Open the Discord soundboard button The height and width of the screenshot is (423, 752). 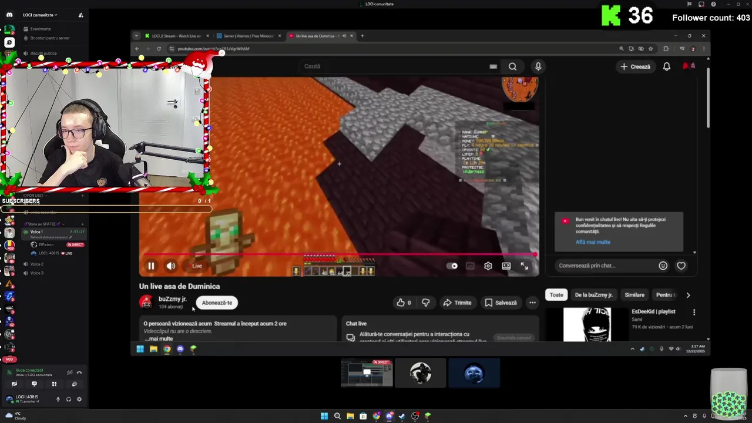[74, 384]
